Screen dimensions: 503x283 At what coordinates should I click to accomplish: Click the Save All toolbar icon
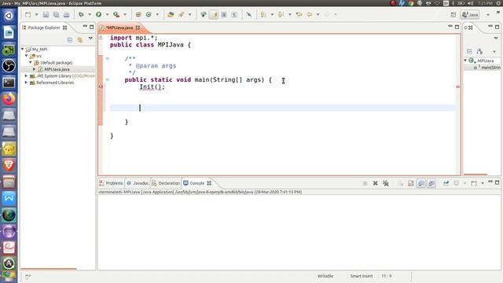(56, 15)
